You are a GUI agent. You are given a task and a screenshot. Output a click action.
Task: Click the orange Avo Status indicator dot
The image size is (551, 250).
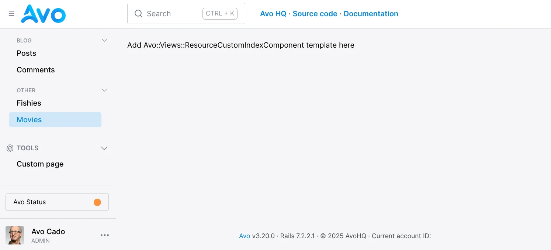coord(97,202)
